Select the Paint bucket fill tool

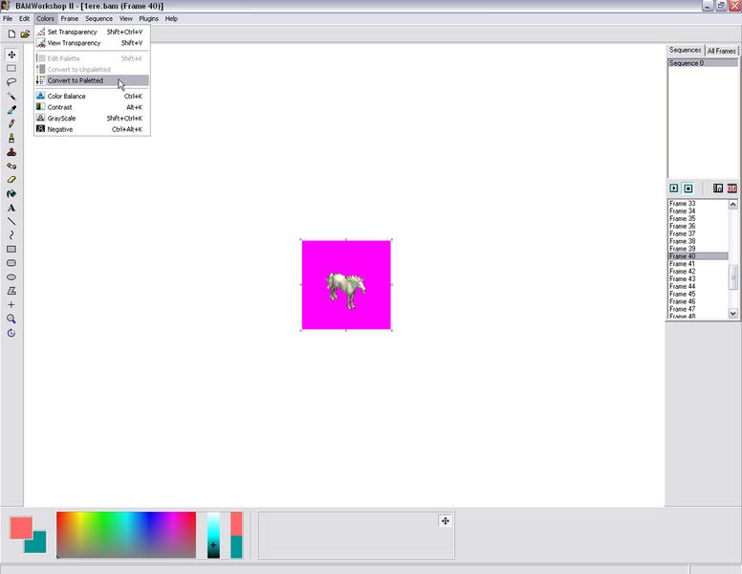(x=11, y=193)
